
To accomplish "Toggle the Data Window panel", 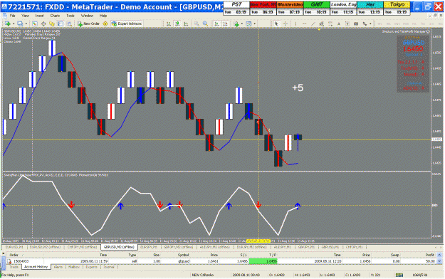I will (43, 23).
